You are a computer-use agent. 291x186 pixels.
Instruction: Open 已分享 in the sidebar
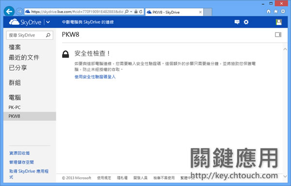click(18, 68)
